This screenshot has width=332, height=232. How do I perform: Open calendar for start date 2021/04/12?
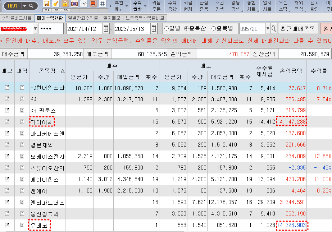click(106, 28)
